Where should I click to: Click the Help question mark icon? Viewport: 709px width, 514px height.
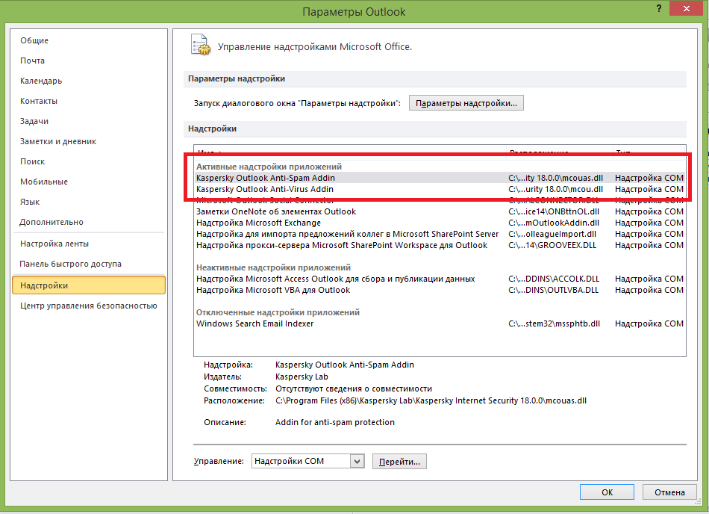click(659, 8)
